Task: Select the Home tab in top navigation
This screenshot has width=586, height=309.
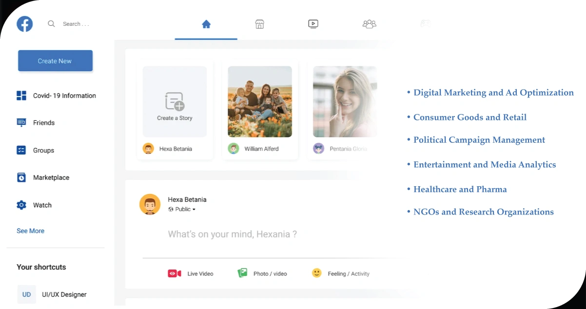Action: tap(206, 24)
